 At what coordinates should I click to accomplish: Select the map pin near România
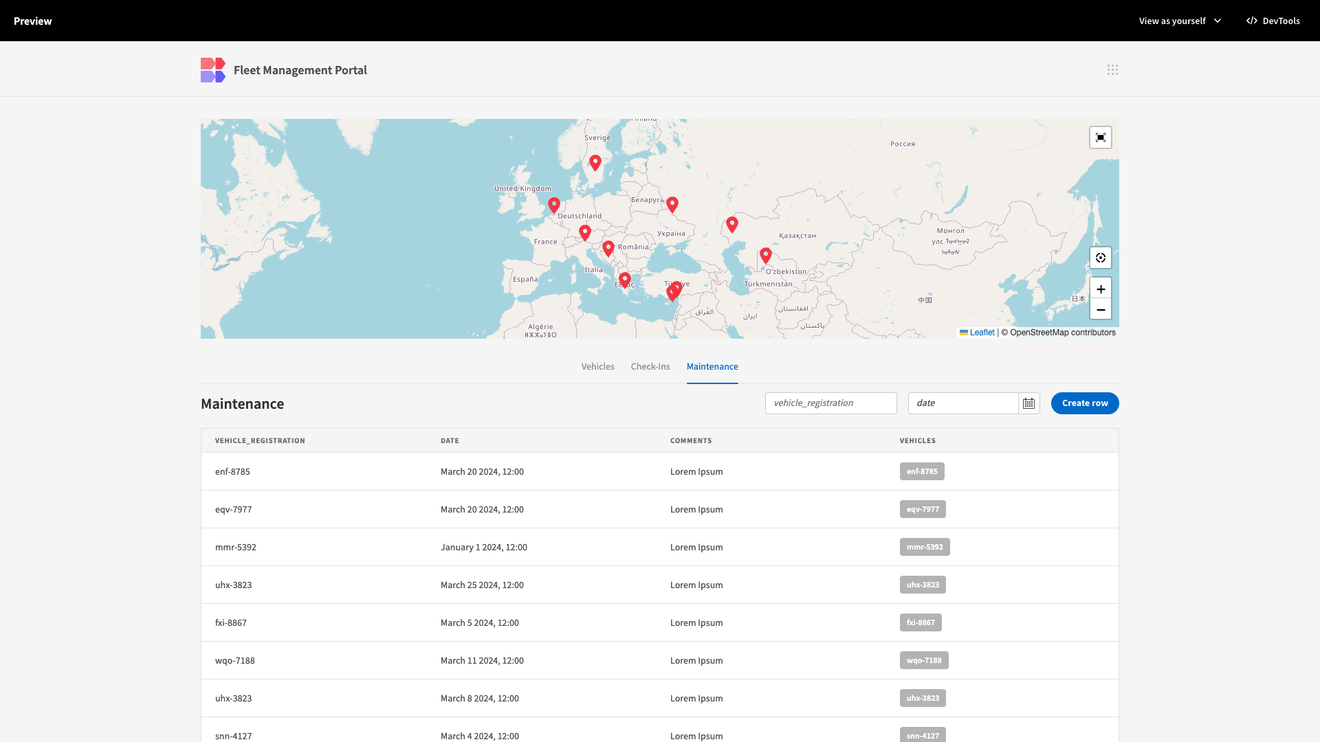point(608,248)
